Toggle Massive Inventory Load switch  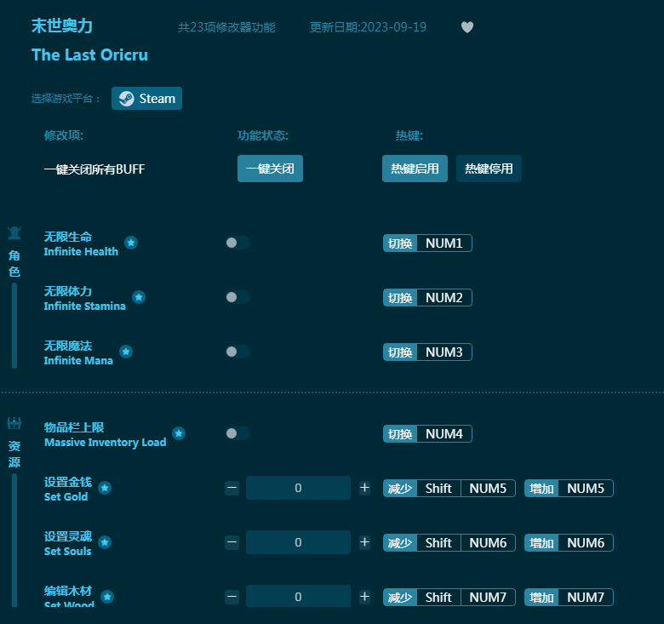(238, 433)
